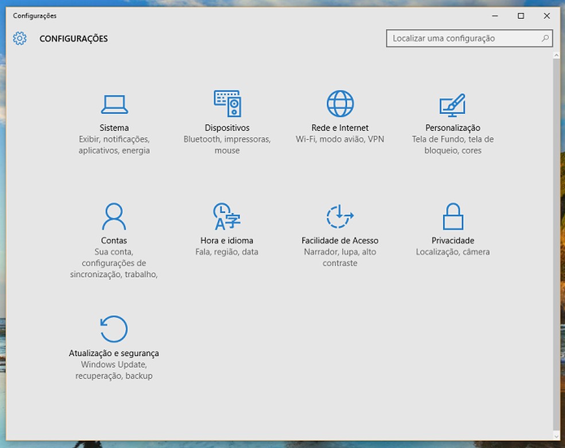Screen dimensions: 565x448
Task: Click the scrollbar down arrow
Action: point(556,437)
